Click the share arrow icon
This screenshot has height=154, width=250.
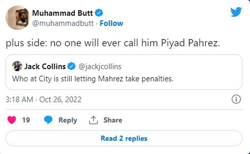(93, 120)
